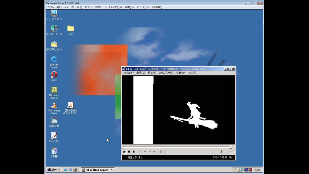The height and width of the screenshot is (174, 309).
Task: Open the 移動(G) menu in Media Player
Action: pyautogui.click(x=180, y=73)
